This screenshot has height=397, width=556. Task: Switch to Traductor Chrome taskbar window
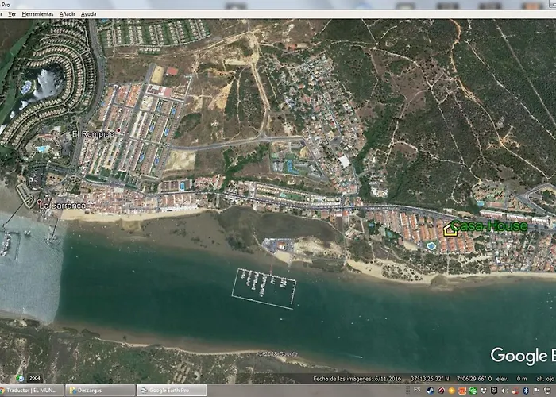click(x=32, y=391)
